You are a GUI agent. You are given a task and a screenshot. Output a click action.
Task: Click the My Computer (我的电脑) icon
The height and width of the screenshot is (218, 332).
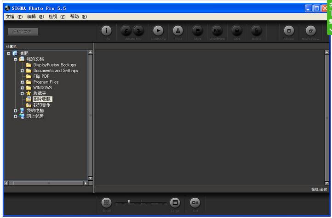[22, 110]
